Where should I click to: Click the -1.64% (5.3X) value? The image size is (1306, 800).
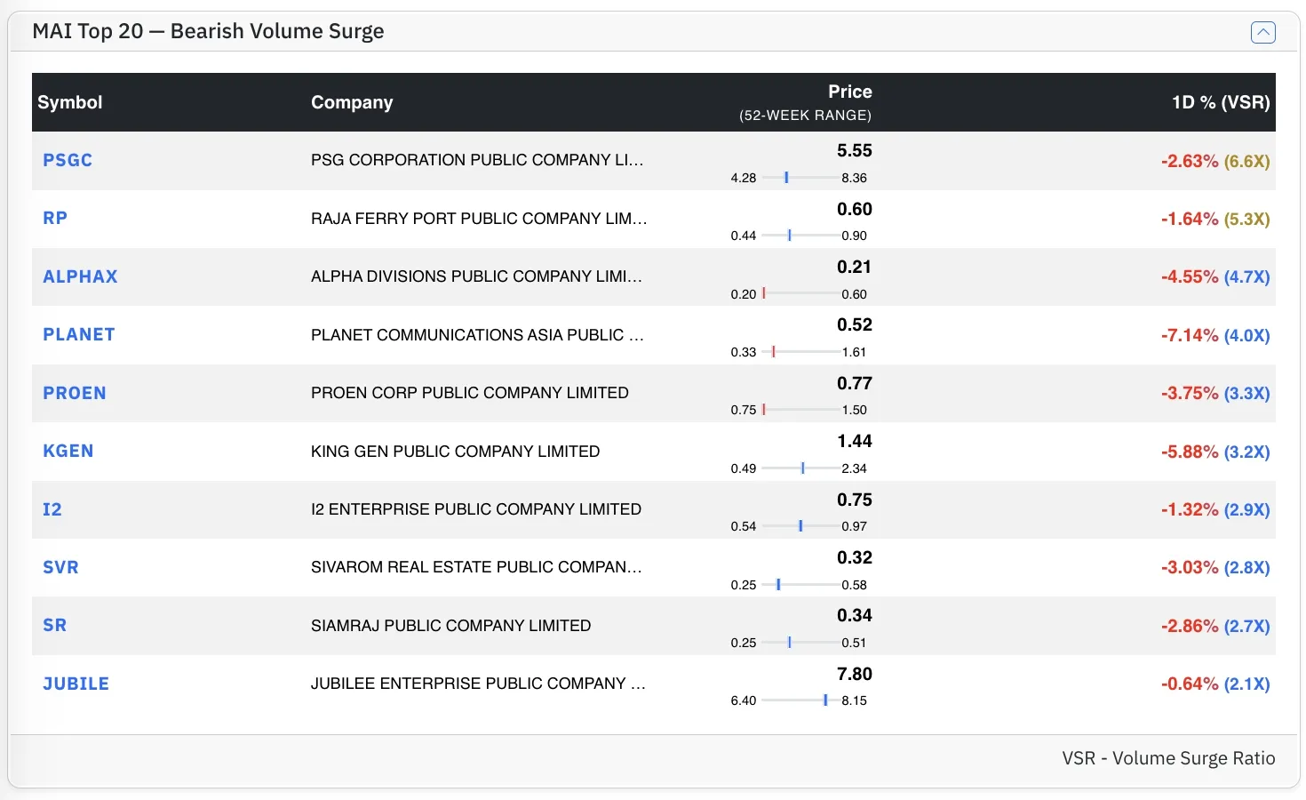point(1215,219)
